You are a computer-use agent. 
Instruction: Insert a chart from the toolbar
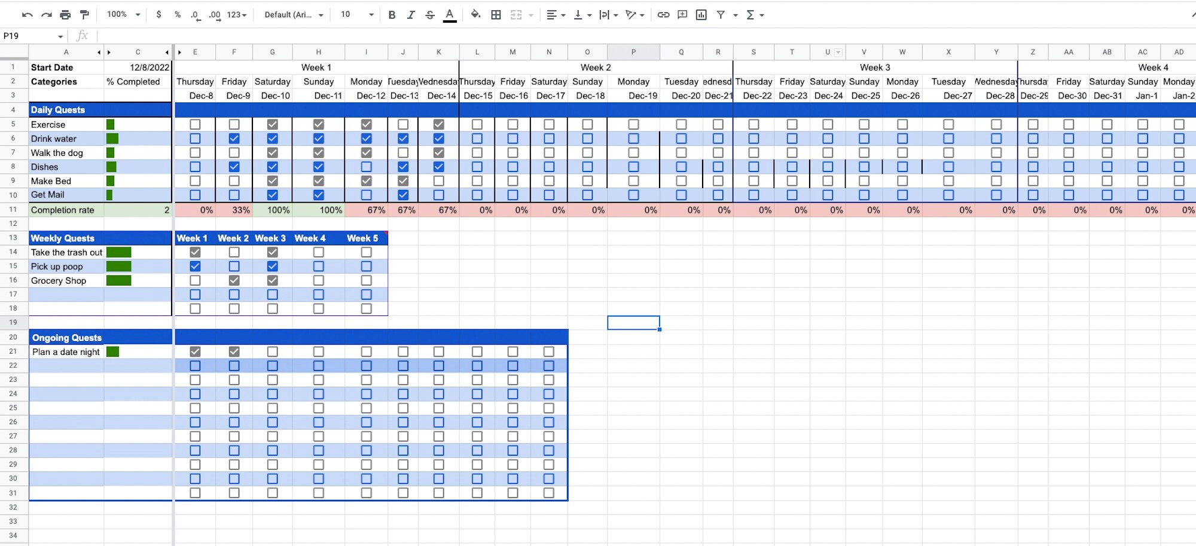(x=701, y=14)
